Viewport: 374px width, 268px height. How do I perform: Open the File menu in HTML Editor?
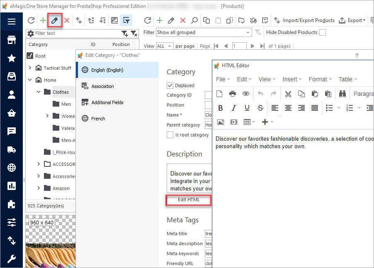pyautogui.click(x=223, y=79)
